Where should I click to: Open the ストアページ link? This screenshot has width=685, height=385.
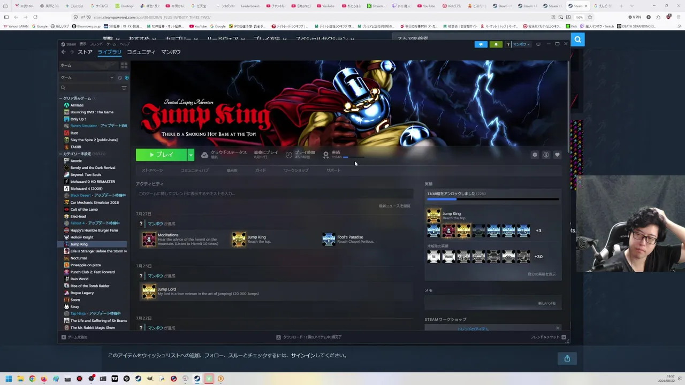pyautogui.click(x=152, y=171)
